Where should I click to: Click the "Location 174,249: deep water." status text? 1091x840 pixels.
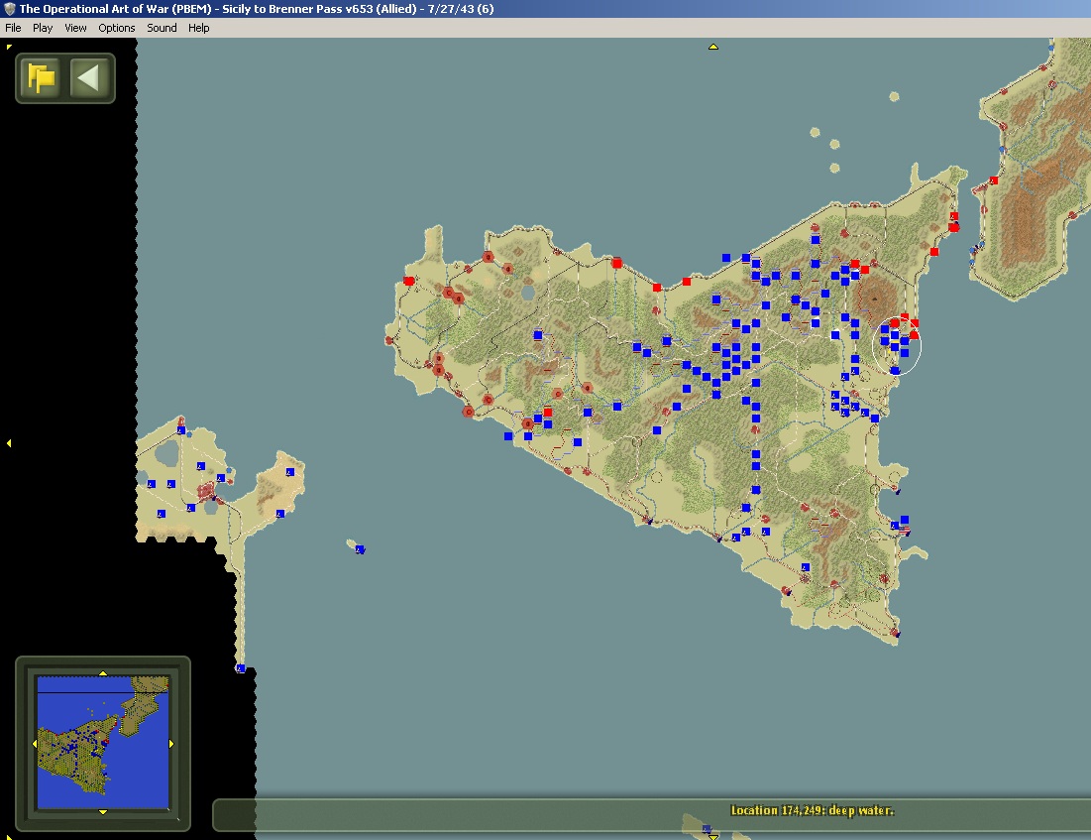812,810
